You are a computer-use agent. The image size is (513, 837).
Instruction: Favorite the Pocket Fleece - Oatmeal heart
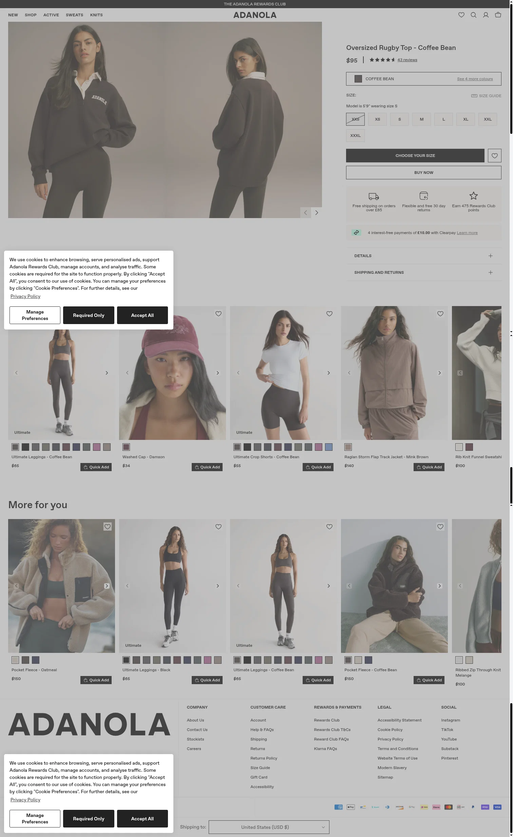tap(108, 527)
